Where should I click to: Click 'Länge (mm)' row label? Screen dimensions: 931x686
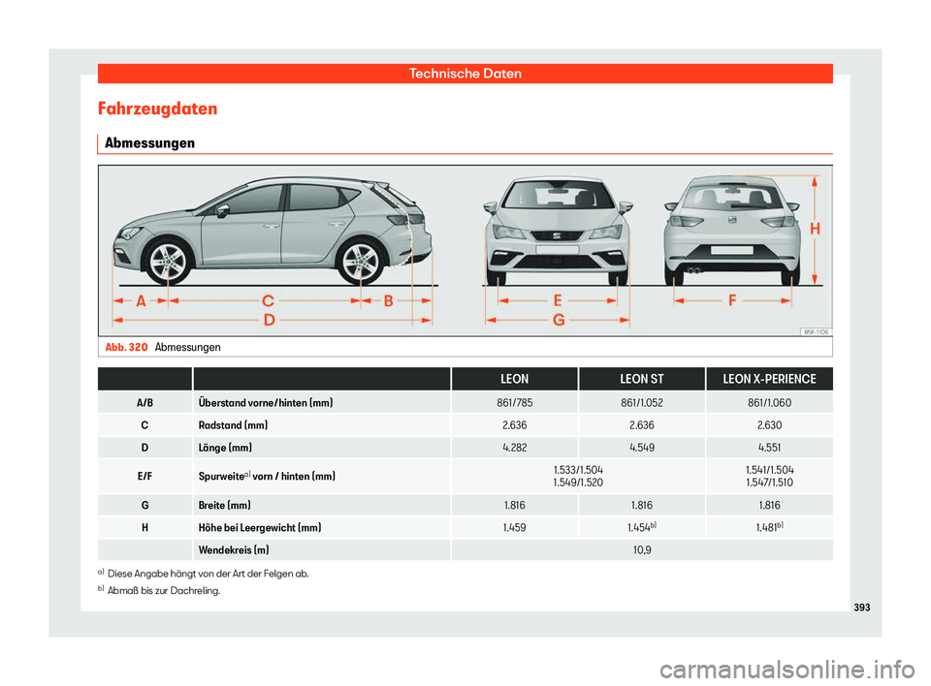[x=225, y=448]
